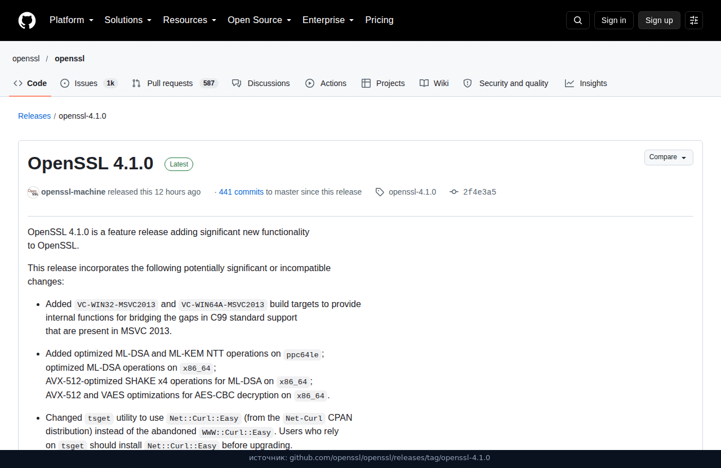Open Security and quality tab
This screenshot has height=468, width=721.
coord(506,83)
